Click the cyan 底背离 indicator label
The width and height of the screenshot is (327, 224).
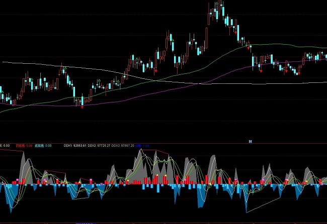coord(43,146)
